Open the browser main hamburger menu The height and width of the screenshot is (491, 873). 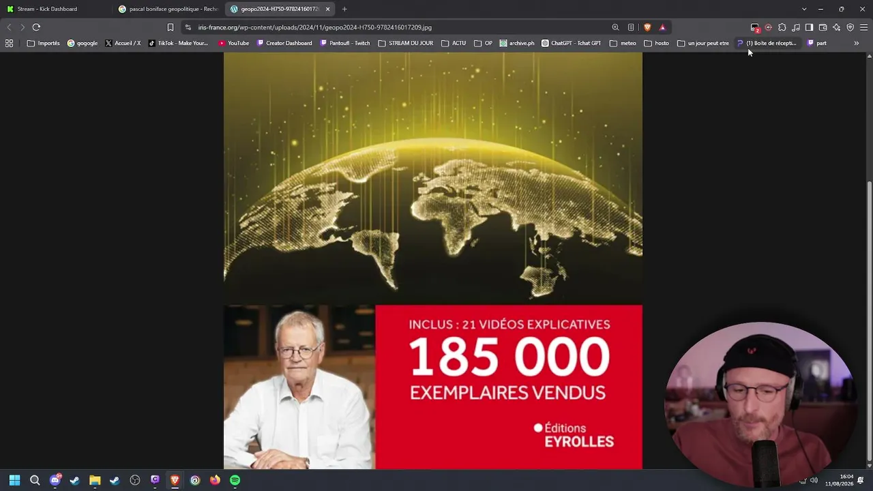pos(863,27)
